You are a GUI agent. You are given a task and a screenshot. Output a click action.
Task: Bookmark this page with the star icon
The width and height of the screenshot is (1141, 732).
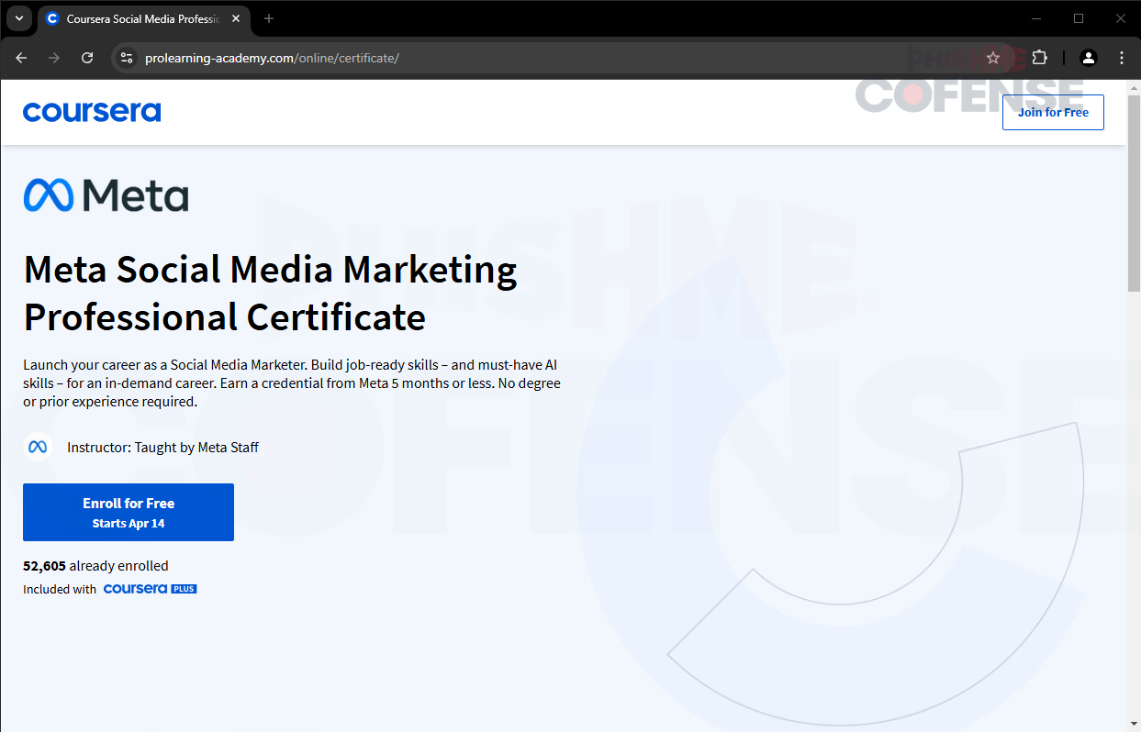coord(992,58)
